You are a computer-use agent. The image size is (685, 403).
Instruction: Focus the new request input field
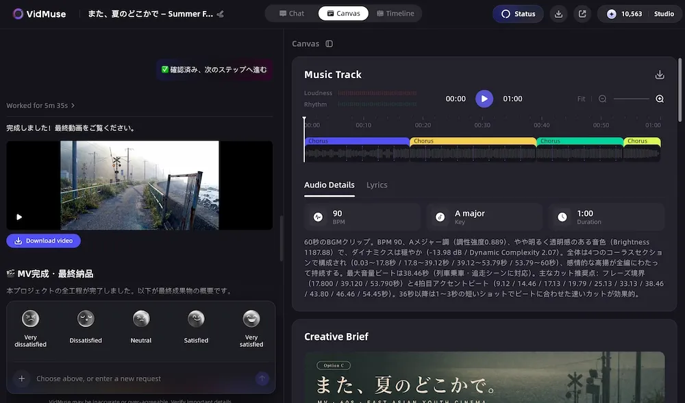(142, 378)
